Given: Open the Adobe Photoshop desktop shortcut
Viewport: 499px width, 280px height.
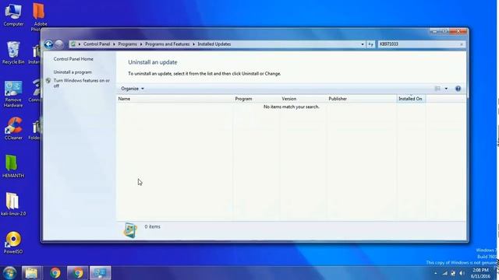Looking at the screenshot, I should [38, 16].
